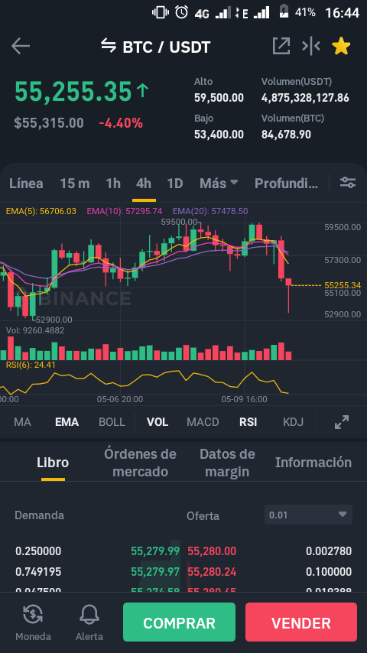
Task: Tap the compare/collapse chart icon
Action: [311, 46]
